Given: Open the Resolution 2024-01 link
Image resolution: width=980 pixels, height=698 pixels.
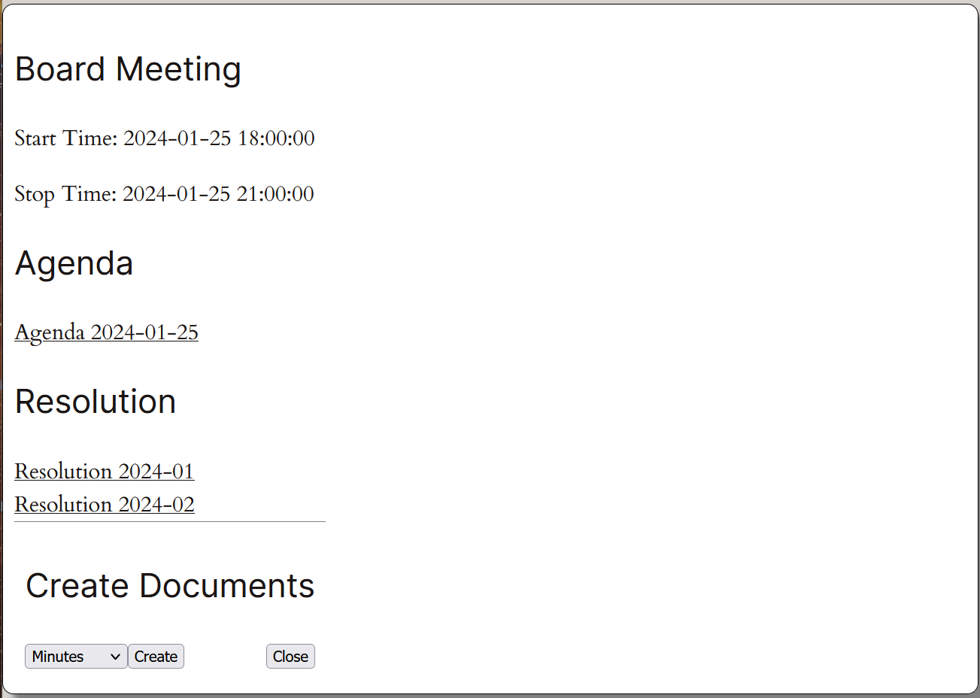Looking at the screenshot, I should pyautogui.click(x=105, y=472).
